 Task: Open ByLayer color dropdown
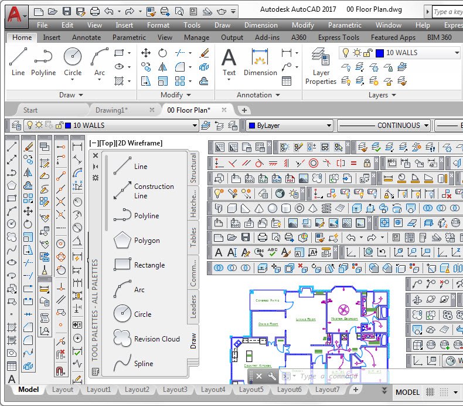point(329,126)
